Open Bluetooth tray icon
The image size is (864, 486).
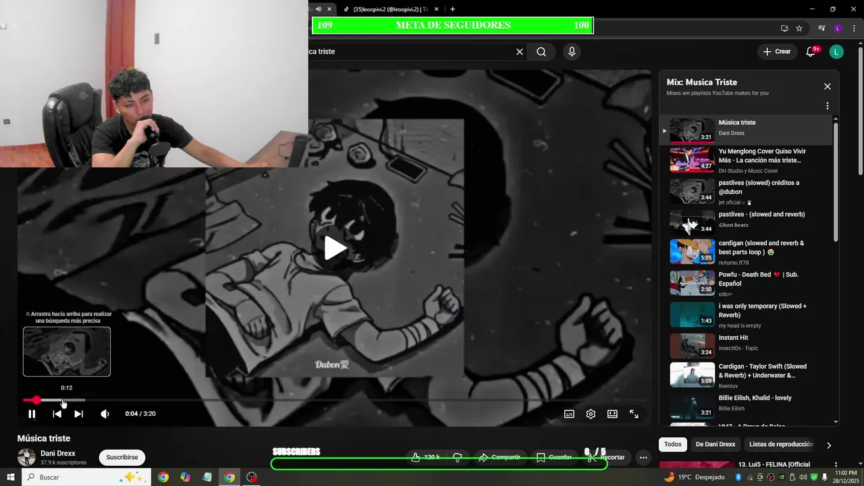click(x=738, y=477)
